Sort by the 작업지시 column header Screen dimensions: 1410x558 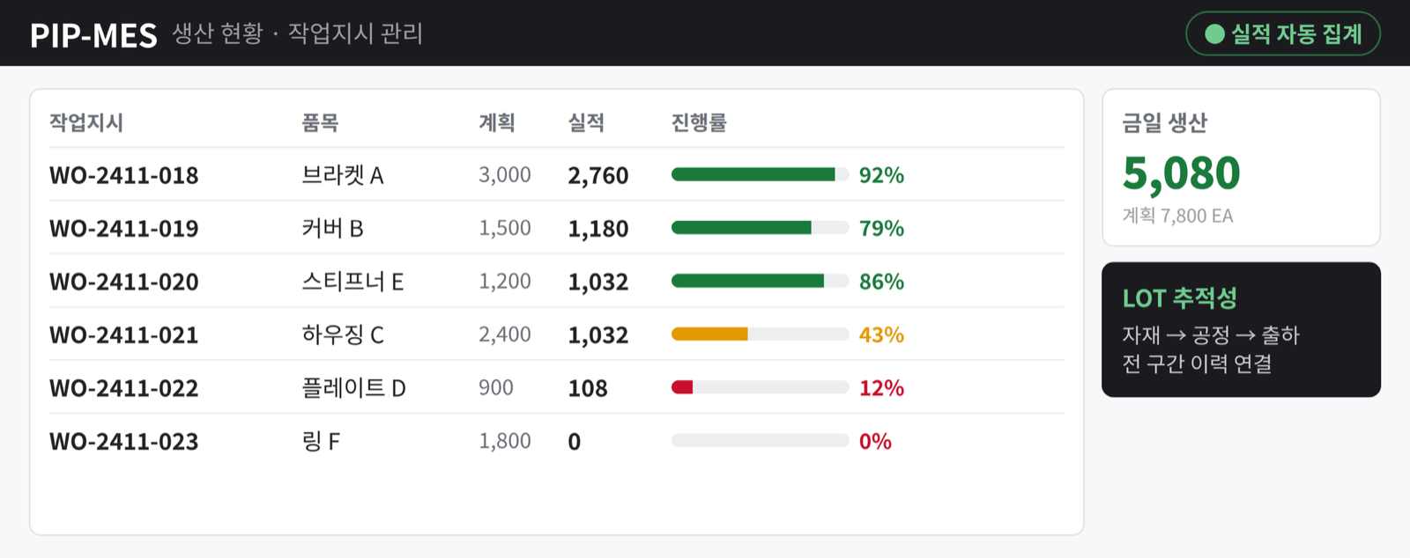click(x=86, y=122)
